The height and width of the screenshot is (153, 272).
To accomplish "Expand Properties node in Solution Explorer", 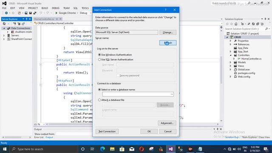I will pyautogui.click(x=230, y=41).
